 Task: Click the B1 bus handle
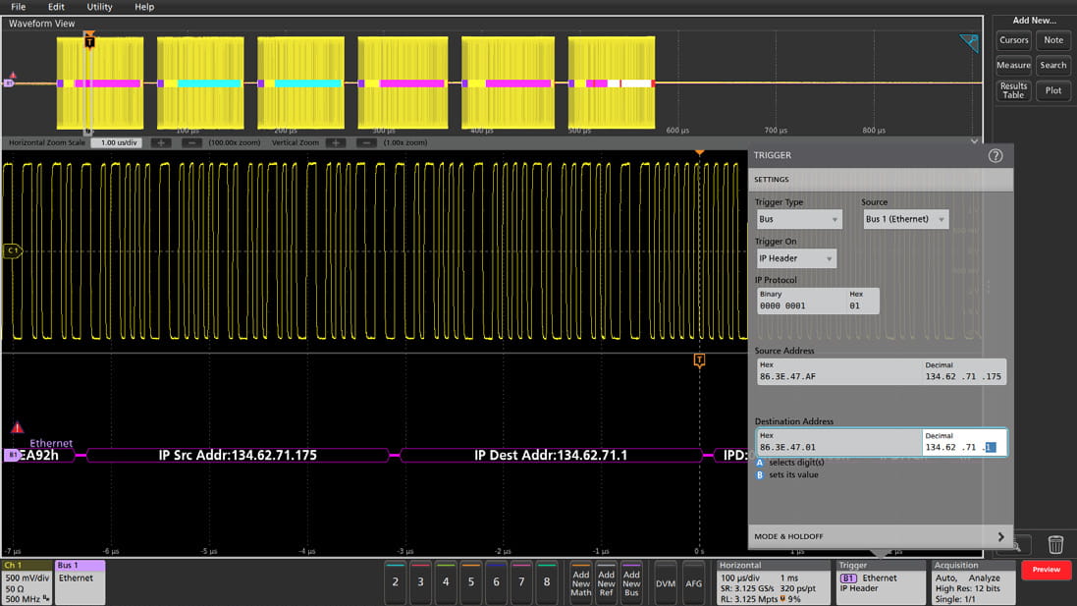coord(12,455)
